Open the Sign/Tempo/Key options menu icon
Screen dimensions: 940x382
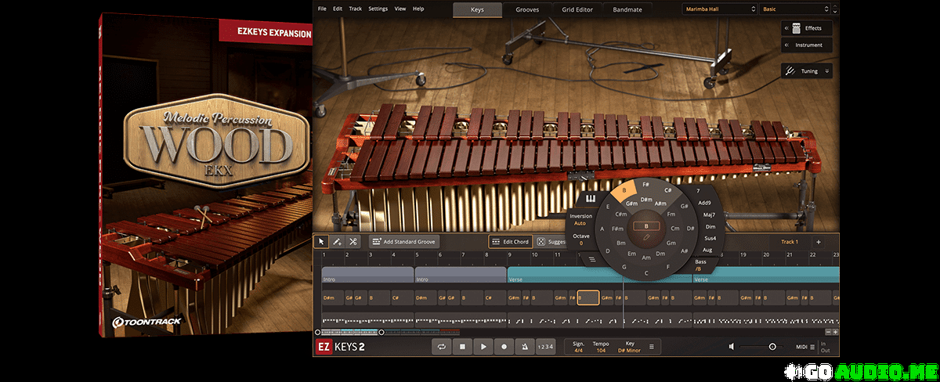point(651,347)
